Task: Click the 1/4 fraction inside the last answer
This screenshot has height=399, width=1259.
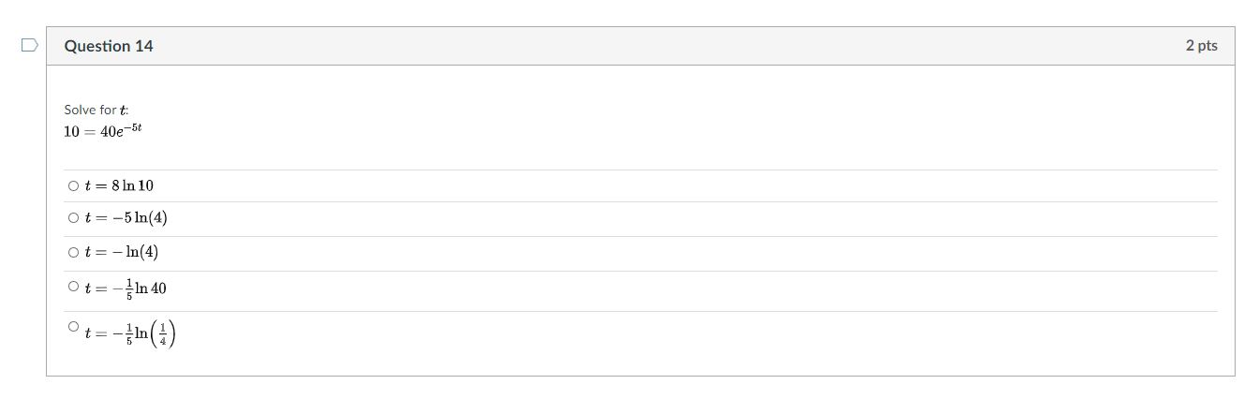Action: point(163,333)
